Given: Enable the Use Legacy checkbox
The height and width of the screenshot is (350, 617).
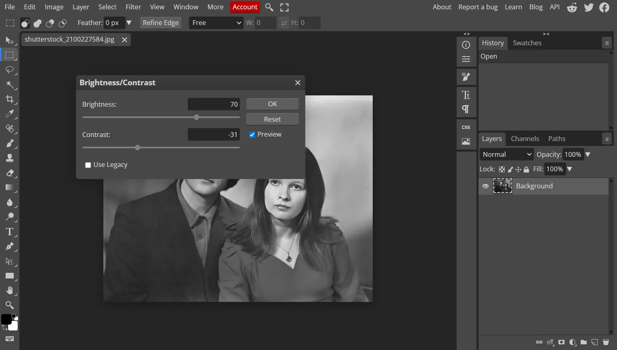Looking at the screenshot, I should 88,165.
